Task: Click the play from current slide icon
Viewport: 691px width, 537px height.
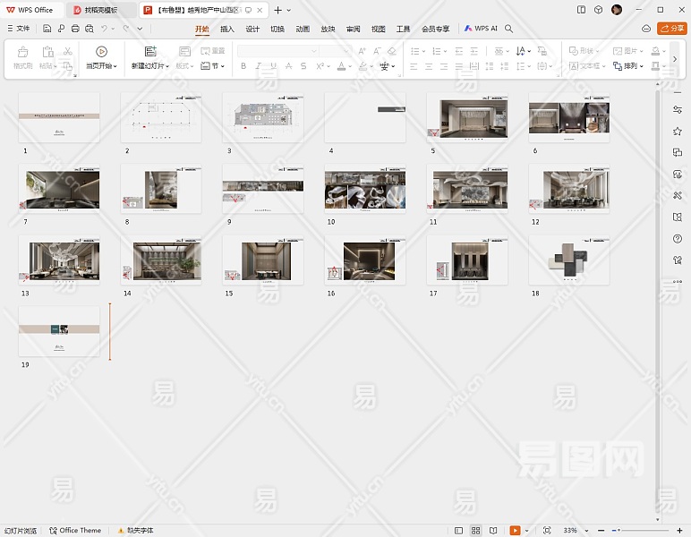Action: click(x=101, y=52)
